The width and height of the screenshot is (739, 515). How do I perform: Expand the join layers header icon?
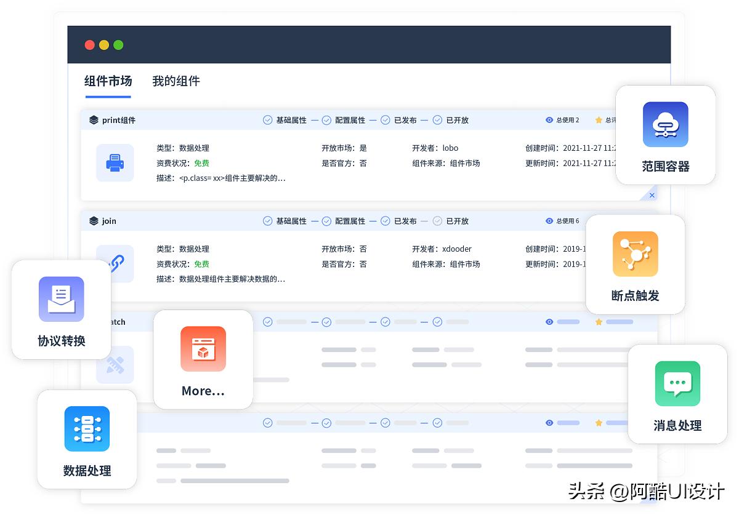point(94,221)
